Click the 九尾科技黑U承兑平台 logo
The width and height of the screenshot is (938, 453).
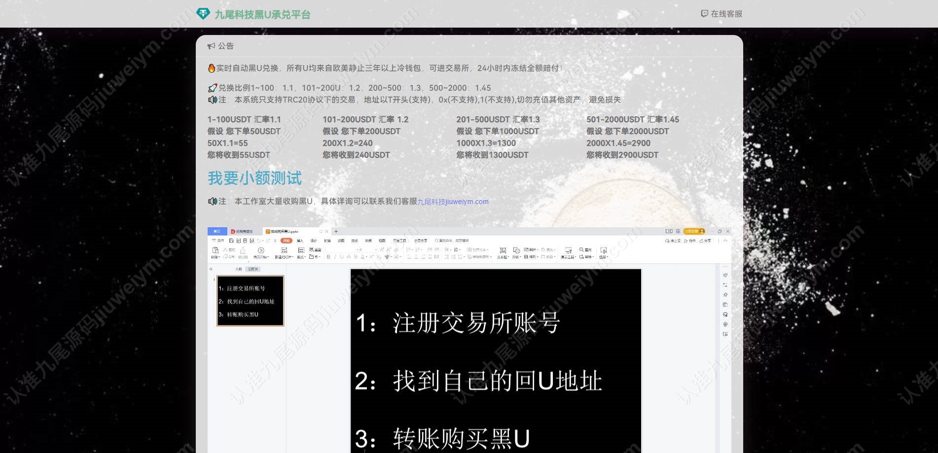point(253,14)
